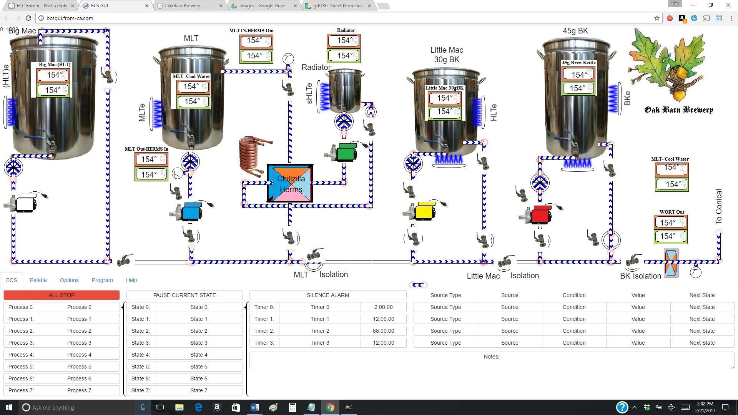Open the Help tab
The width and height of the screenshot is (738, 415).
131,280
